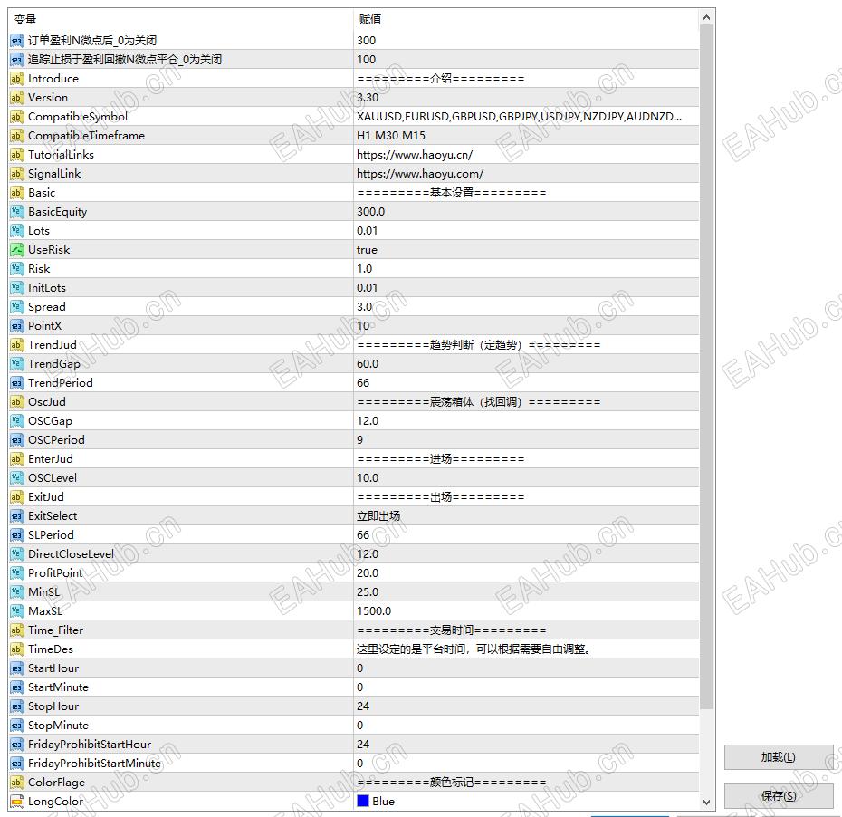
Task: Click the vertical scrollbar thumb
Action: [x=707, y=367]
